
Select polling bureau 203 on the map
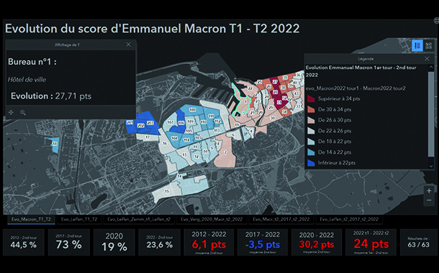[x=150, y=123]
